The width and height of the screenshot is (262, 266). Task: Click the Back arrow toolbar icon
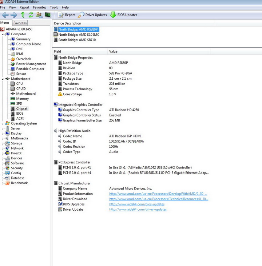point(5,15)
